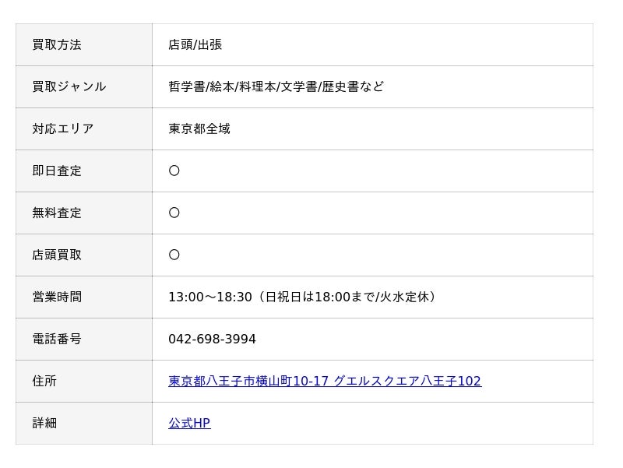
Task: Click the business hours 13:00〜18:30 text
Action: tap(210, 297)
